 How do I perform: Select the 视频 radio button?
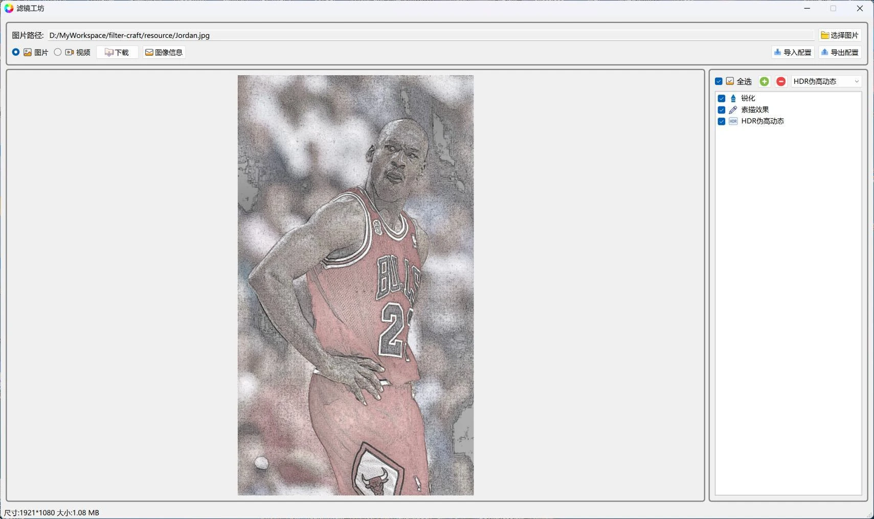click(x=58, y=52)
